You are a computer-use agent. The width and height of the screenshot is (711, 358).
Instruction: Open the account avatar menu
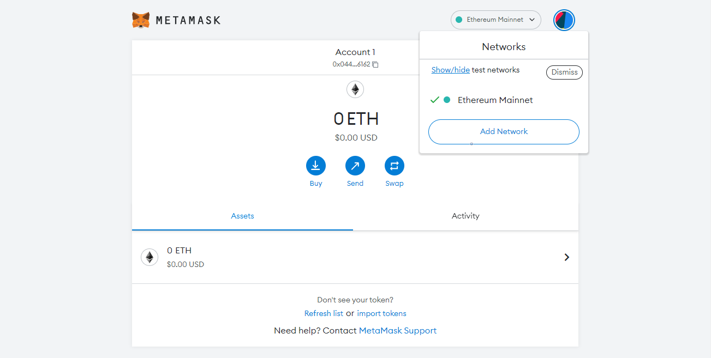tap(564, 20)
